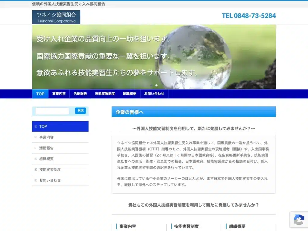Viewport: 308px width, 231px height.
Task: Open the TOP tab in navigation bar
Action: coord(40,94)
